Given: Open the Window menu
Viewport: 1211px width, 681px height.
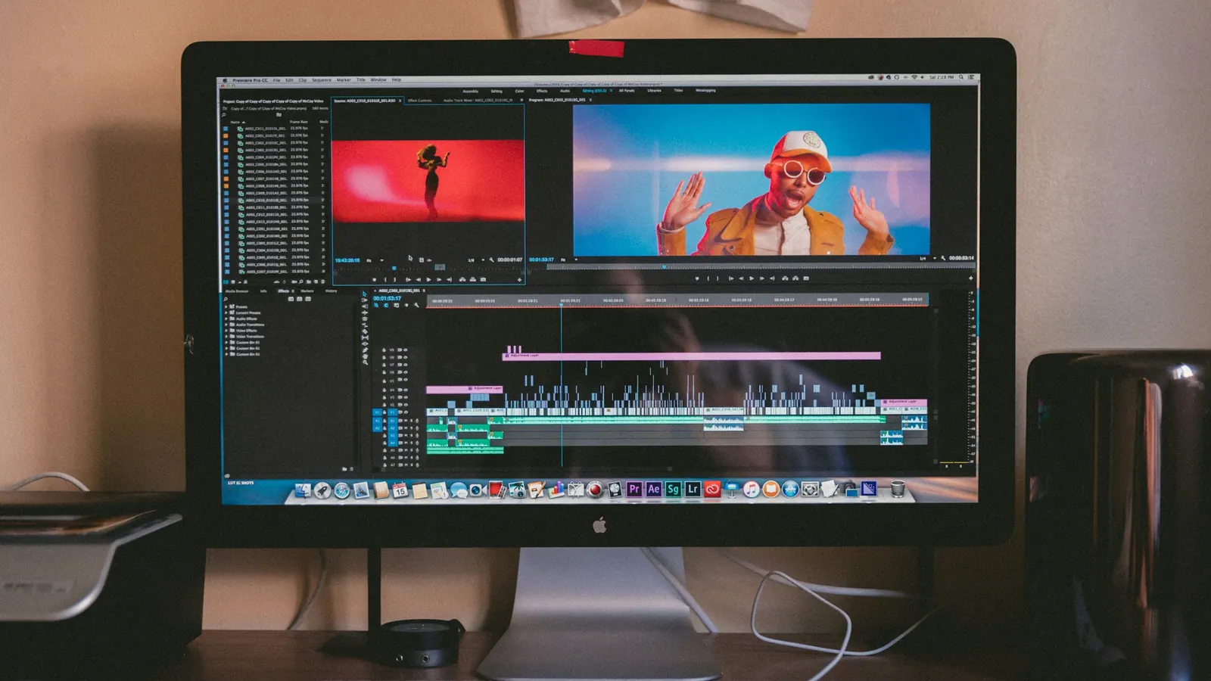Looking at the screenshot, I should [378, 79].
